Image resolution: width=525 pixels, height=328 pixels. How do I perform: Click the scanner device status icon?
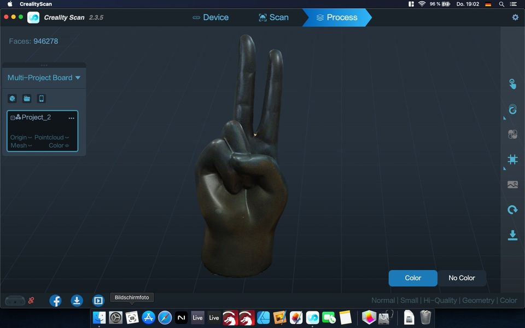(15, 301)
